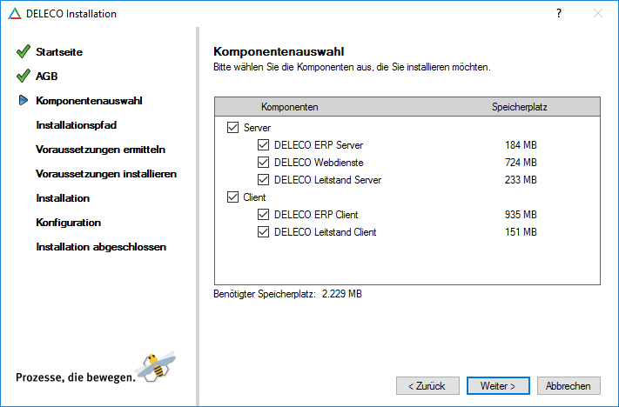
Task: Click the blue arrow beside Komponentenauswahl step
Action: click(24, 101)
